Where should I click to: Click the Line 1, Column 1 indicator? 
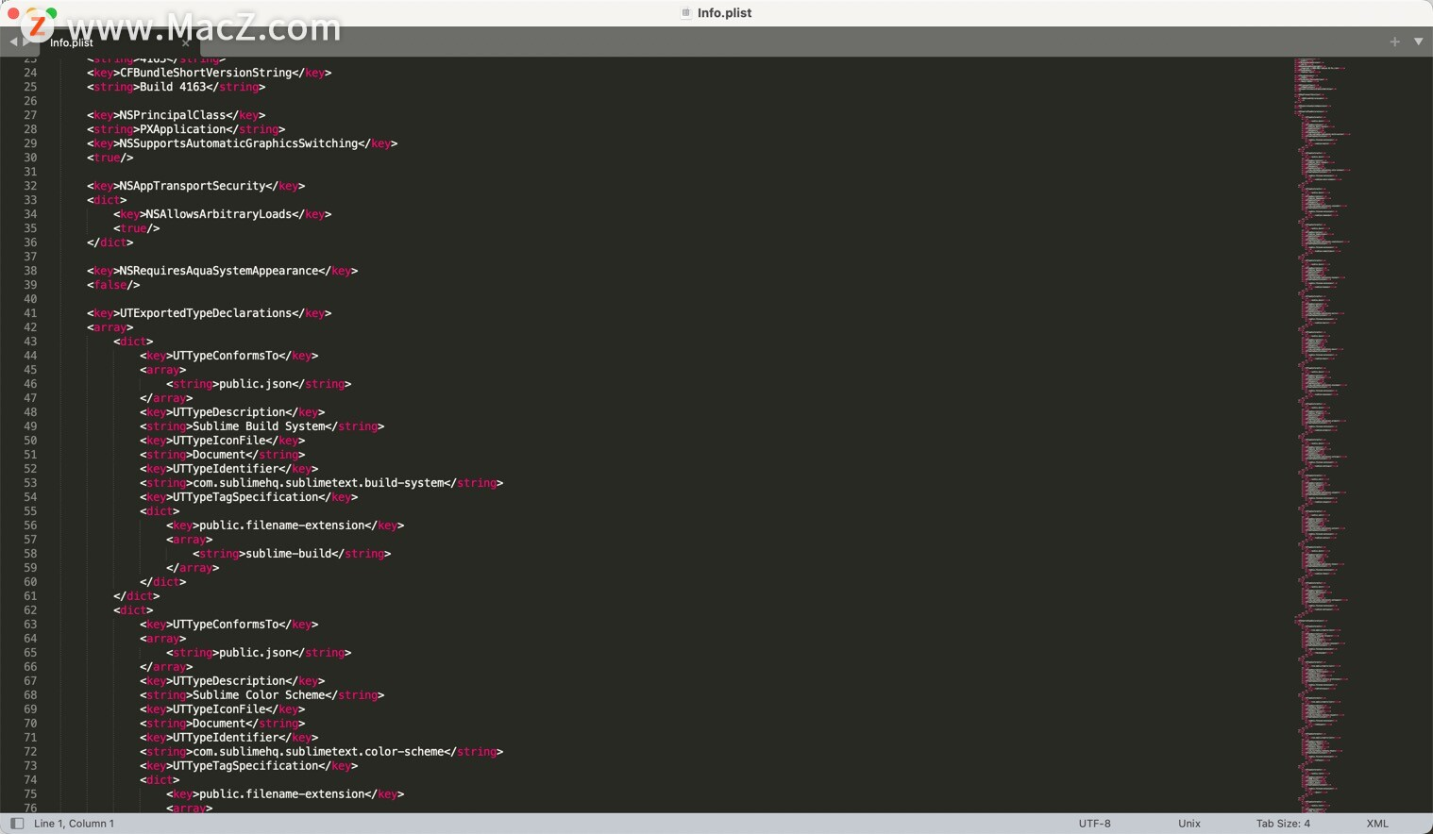pyautogui.click(x=75, y=824)
